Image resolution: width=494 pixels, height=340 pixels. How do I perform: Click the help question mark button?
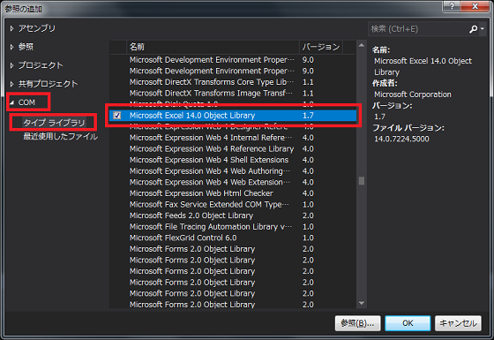[452, 6]
